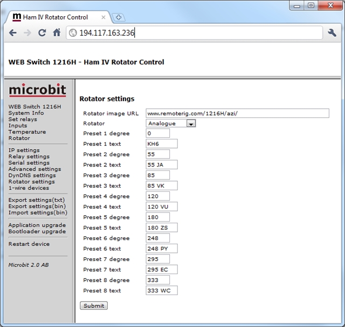This screenshot has height=327, width=345.
Task: Open the Inputs page
Action: coord(18,125)
